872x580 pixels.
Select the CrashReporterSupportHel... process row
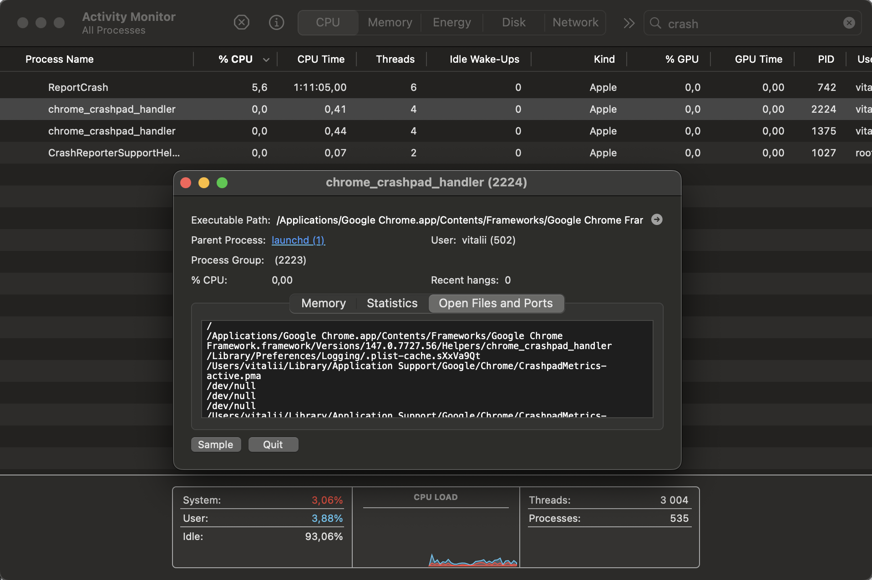436,153
